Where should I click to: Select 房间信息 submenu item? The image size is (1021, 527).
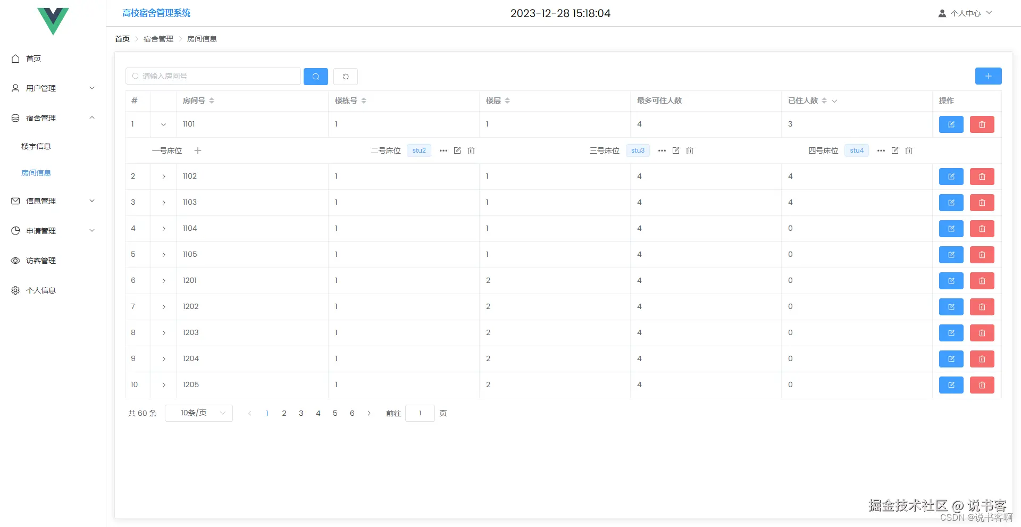coord(36,173)
